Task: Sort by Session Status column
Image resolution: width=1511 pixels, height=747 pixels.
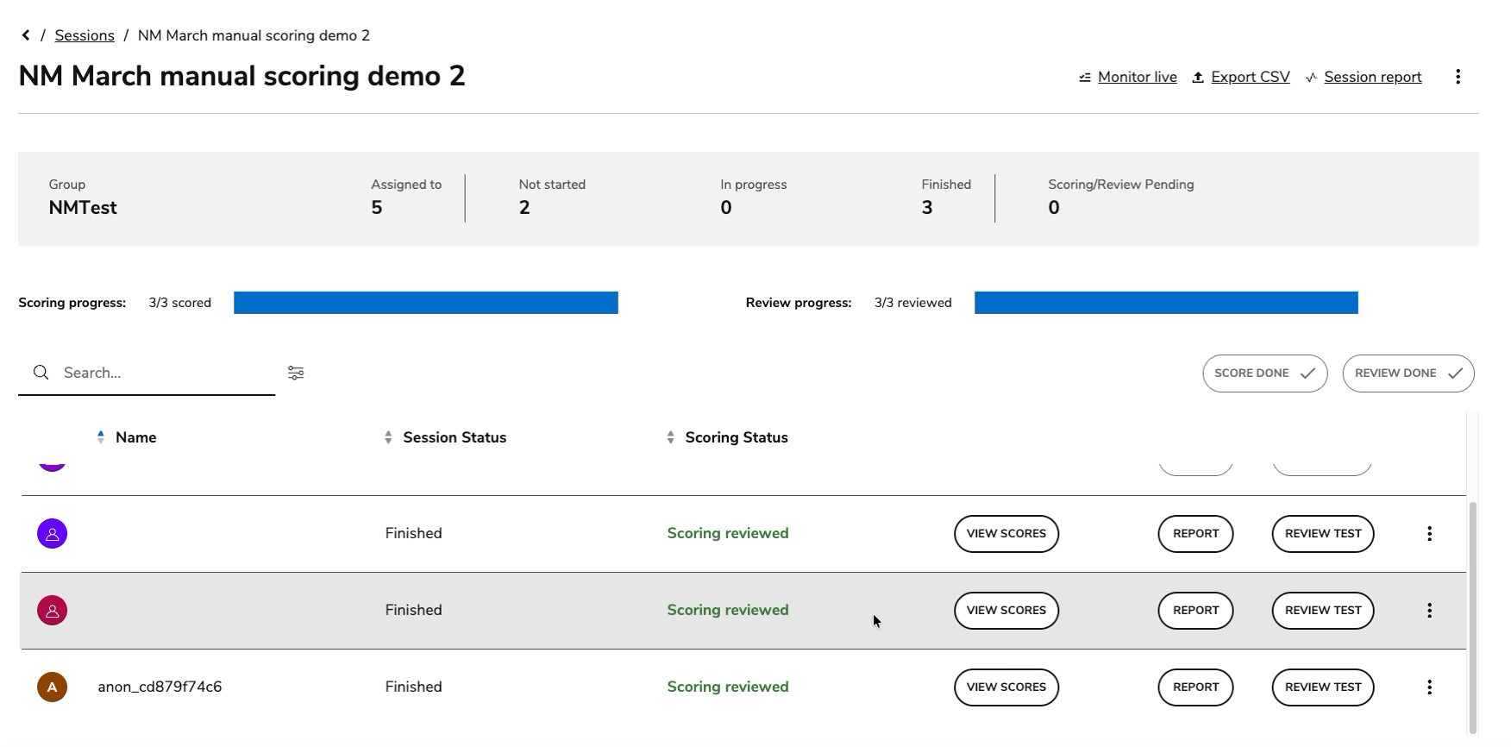Action: [x=454, y=437]
